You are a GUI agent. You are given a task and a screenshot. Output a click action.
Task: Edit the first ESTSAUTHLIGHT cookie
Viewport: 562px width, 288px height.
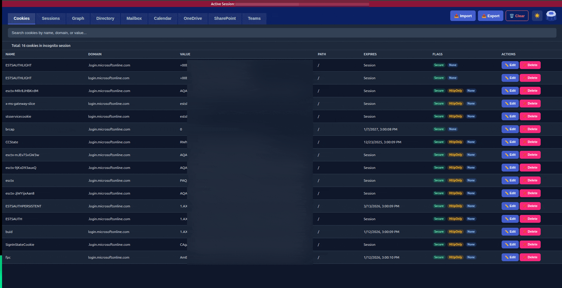tap(510, 65)
